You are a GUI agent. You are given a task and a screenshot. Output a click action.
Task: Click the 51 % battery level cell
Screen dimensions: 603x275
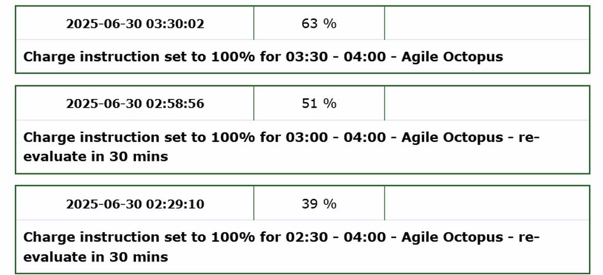pos(319,104)
